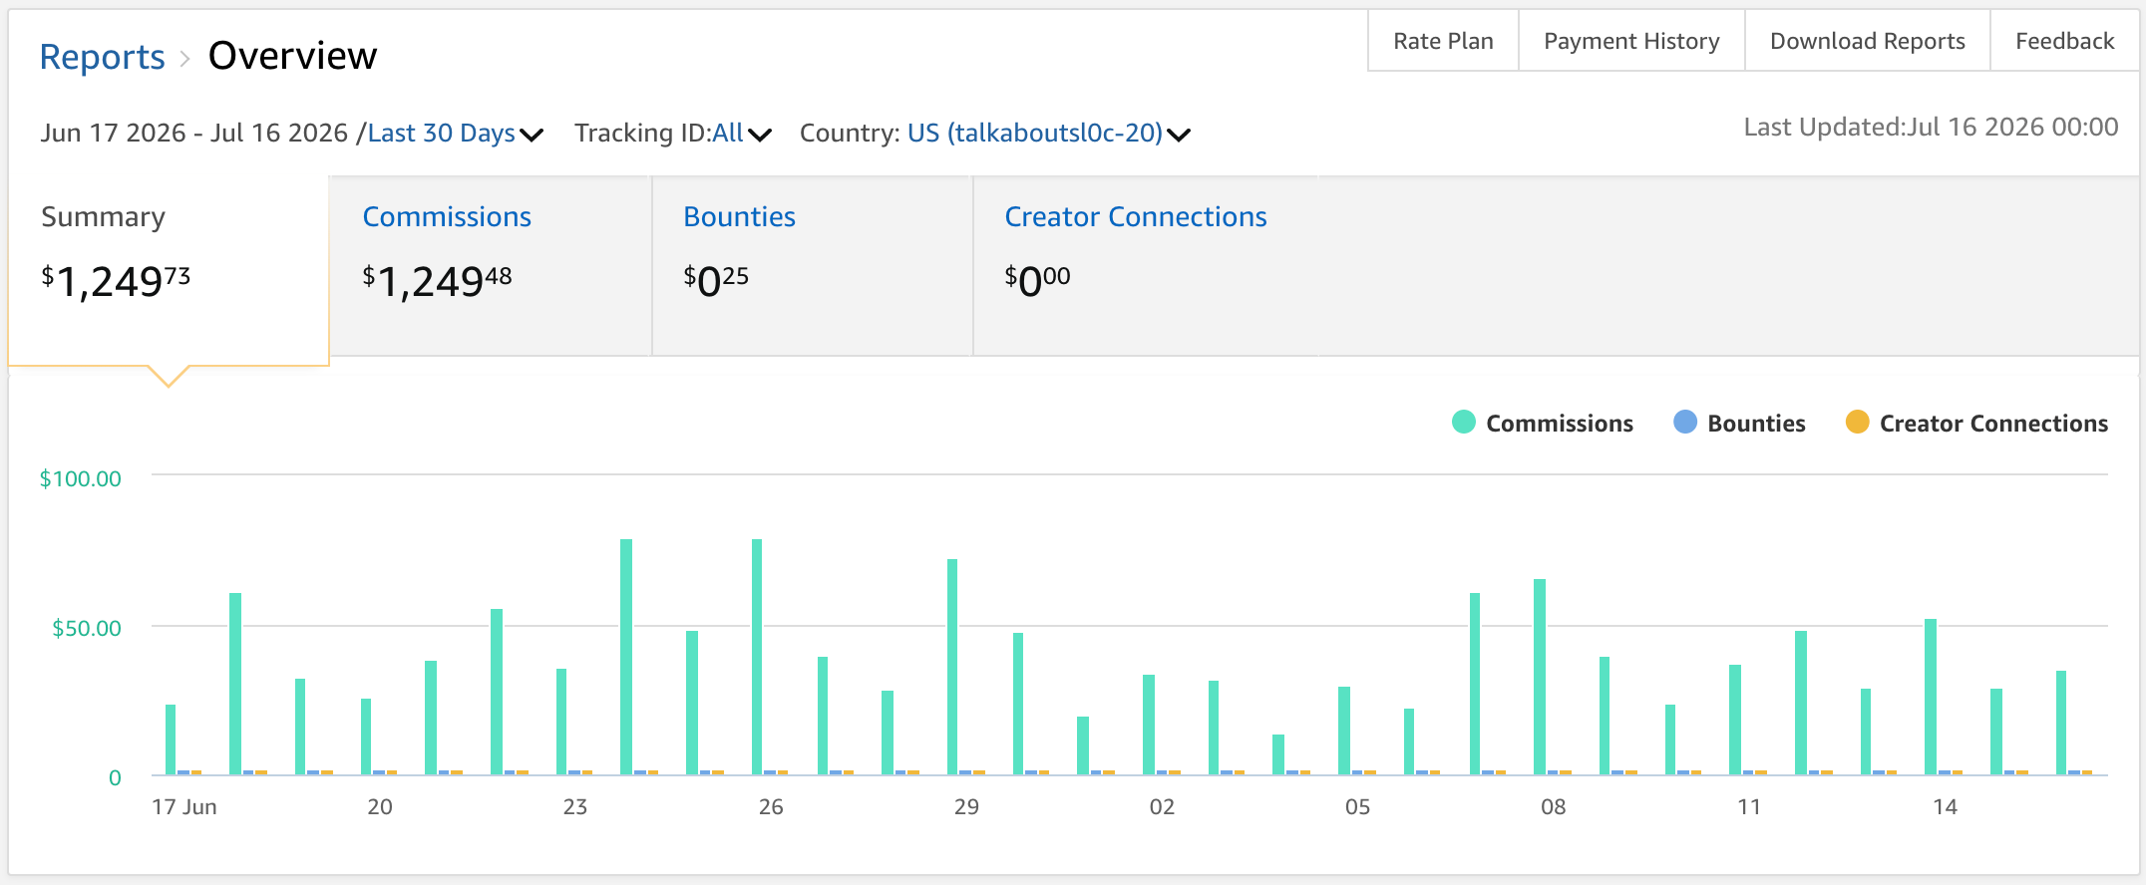This screenshot has height=885, width=2146.
Task: Switch to the Bounties tab
Action: tap(812, 266)
